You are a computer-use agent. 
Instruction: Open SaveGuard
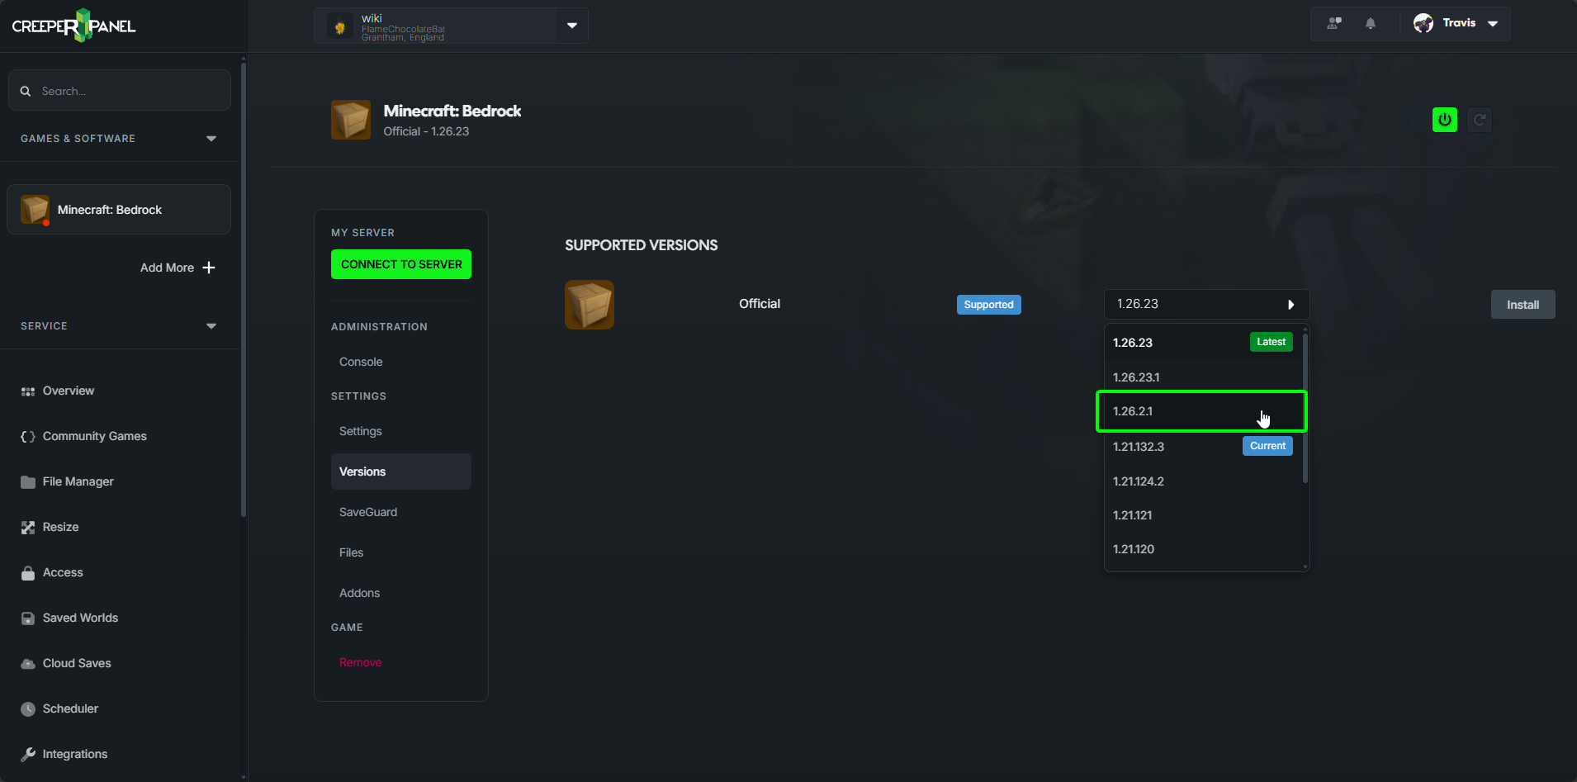click(x=368, y=512)
